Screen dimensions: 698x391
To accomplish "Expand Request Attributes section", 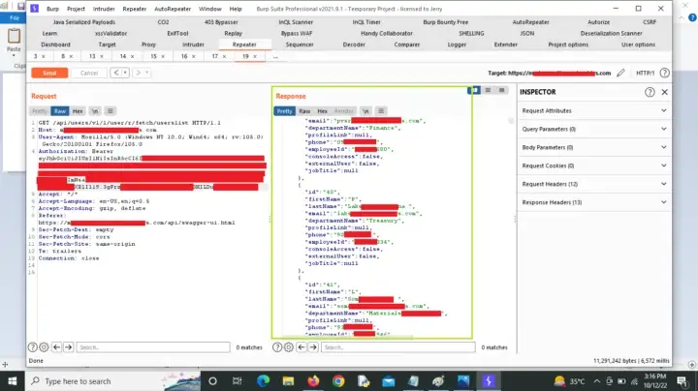I will pyautogui.click(x=594, y=110).
